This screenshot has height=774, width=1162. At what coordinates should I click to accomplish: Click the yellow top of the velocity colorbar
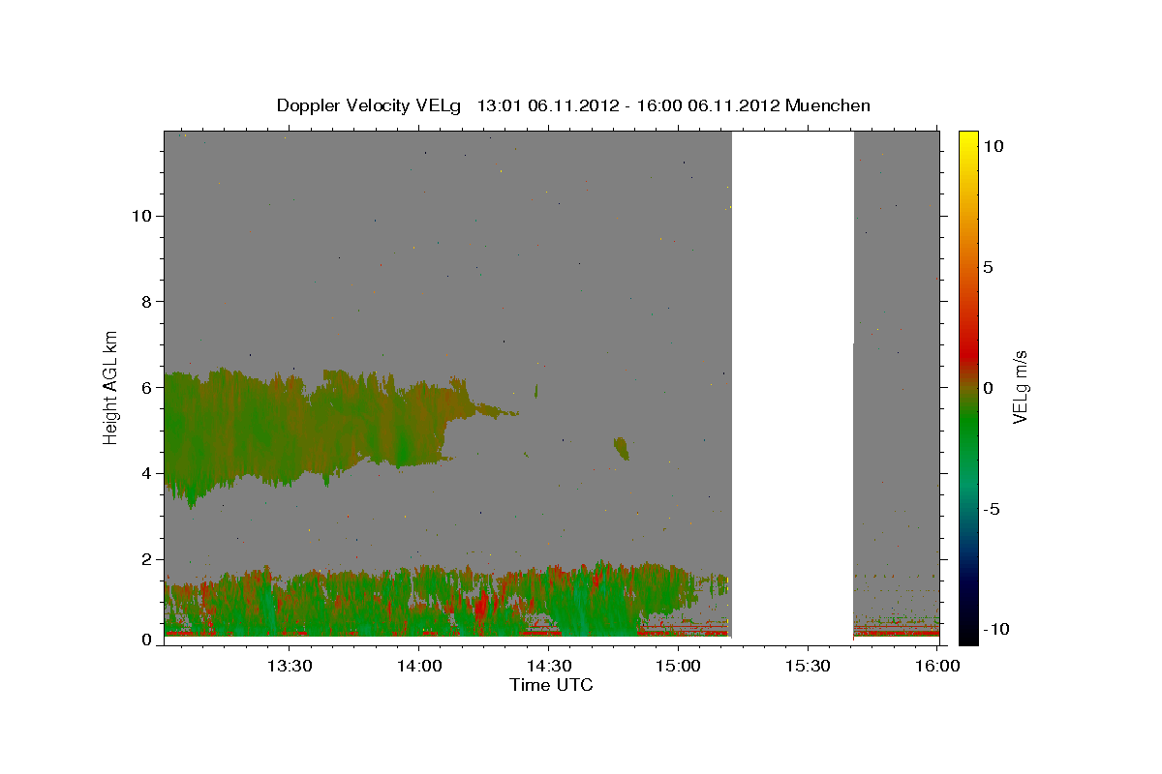tap(967, 138)
